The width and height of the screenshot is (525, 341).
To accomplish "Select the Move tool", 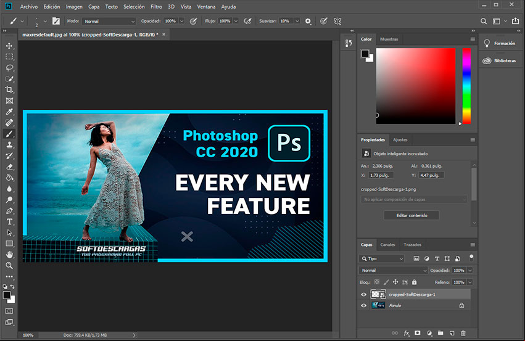I will point(9,46).
